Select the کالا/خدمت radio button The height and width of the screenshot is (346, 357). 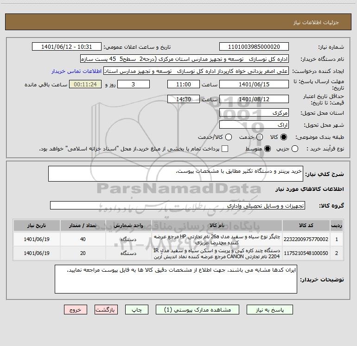[x=229, y=137]
